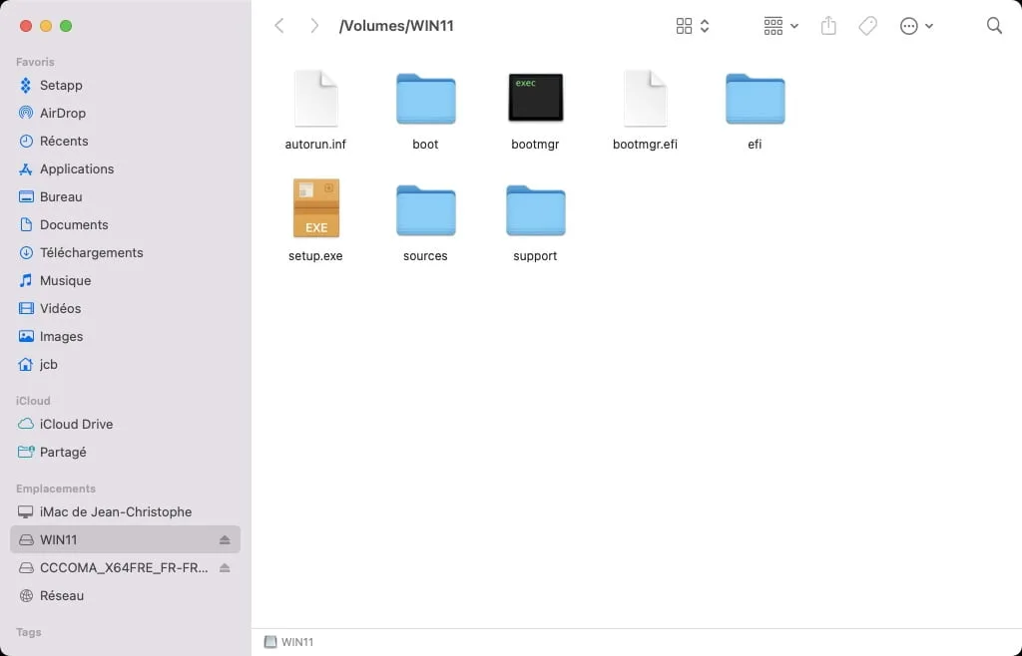Close the Finder window

26,26
